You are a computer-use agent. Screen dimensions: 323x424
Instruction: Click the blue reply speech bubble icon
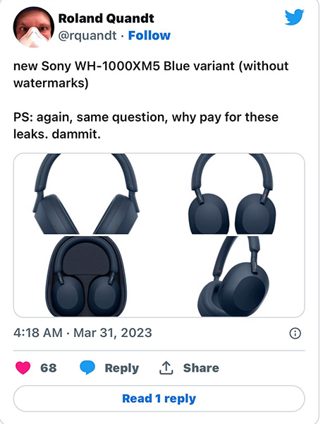coord(87,367)
